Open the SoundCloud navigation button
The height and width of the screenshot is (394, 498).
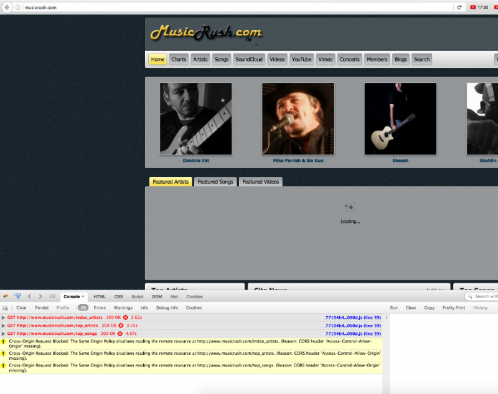[x=250, y=59]
